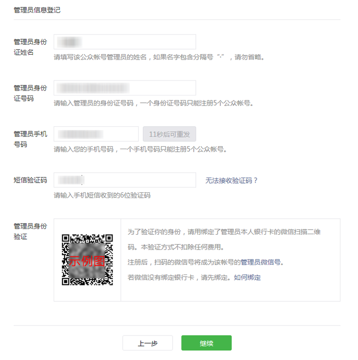
Task: Click the 6位验证码 hint text
Action: [102, 195]
